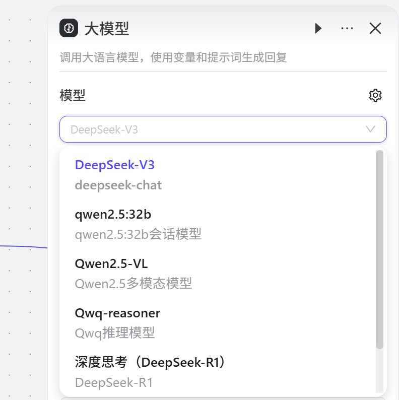This screenshot has width=399, height=400.
Task: Click the 大模型 node icon in header
Action: [x=69, y=28]
